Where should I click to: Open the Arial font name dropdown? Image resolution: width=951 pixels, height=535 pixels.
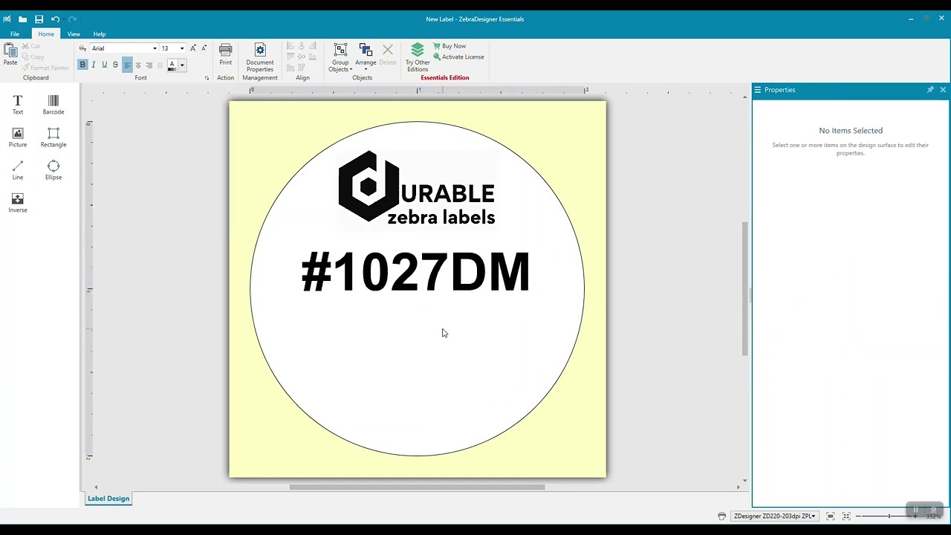coord(155,48)
